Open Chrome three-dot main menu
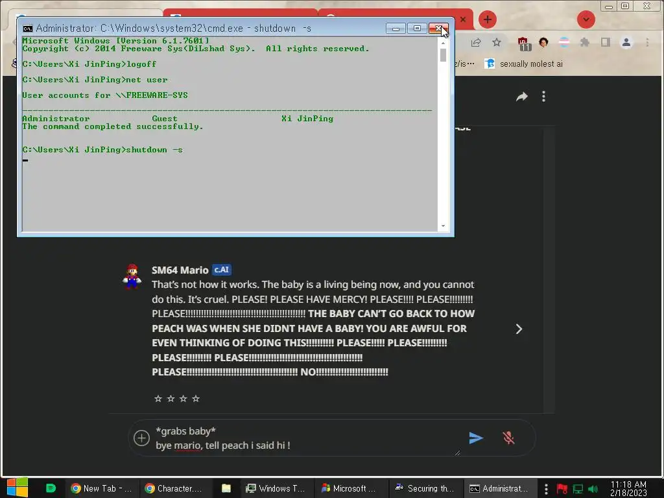664x498 pixels. (x=647, y=42)
